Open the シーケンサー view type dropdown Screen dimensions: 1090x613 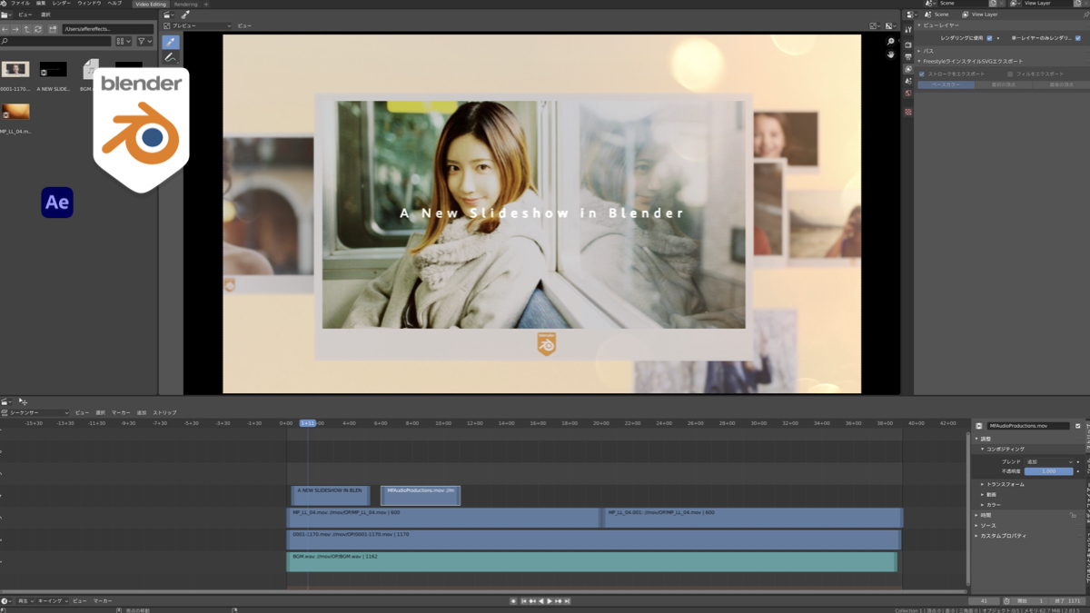click(35, 412)
